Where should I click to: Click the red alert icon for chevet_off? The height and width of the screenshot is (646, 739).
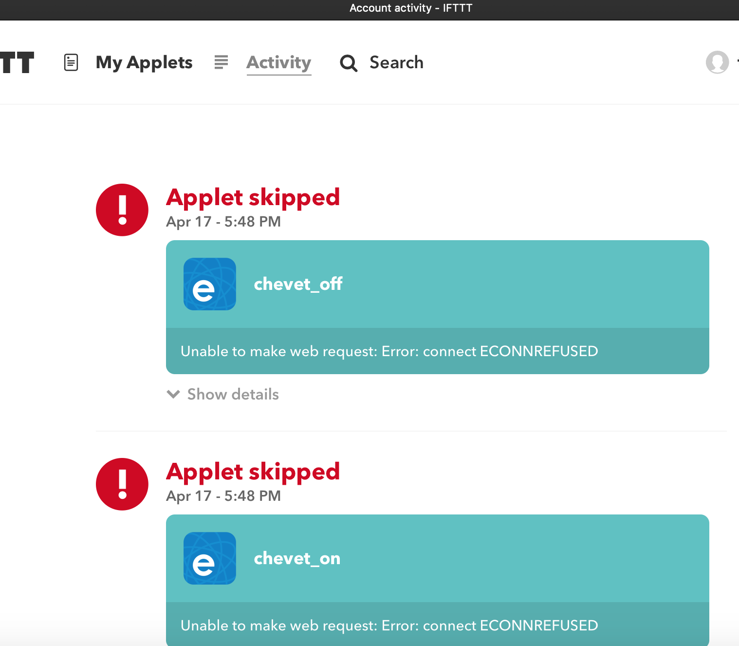coord(122,210)
